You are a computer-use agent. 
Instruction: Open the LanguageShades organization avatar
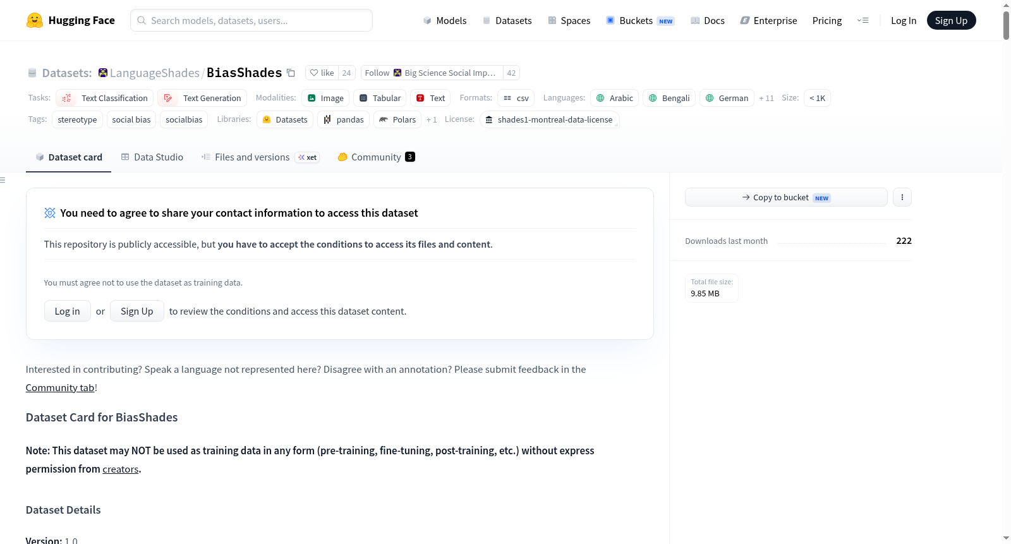point(103,73)
